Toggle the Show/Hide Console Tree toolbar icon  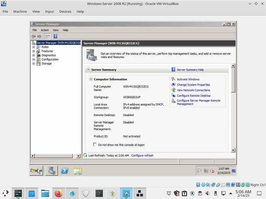pos(48,36)
